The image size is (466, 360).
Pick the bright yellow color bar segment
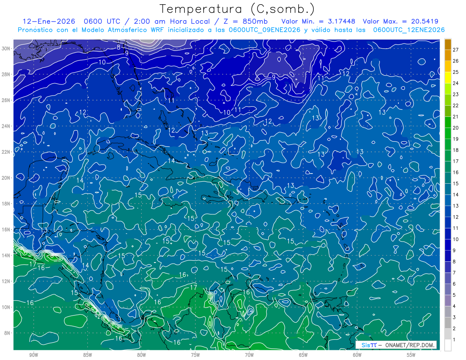[448, 78]
